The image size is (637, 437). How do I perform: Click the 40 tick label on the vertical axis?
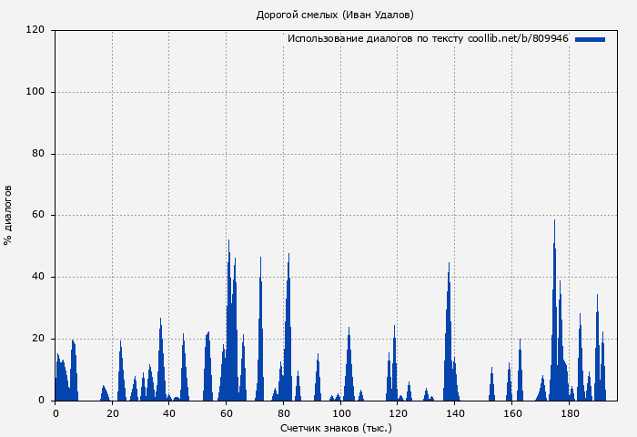click(38, 277)
